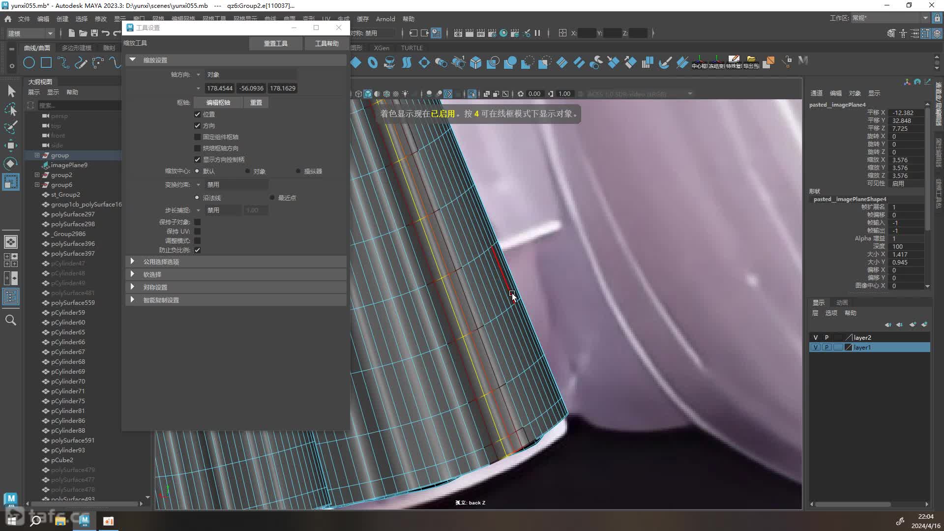
Task: Click the Save Scene icon
Action: click(x=94, y=33)
